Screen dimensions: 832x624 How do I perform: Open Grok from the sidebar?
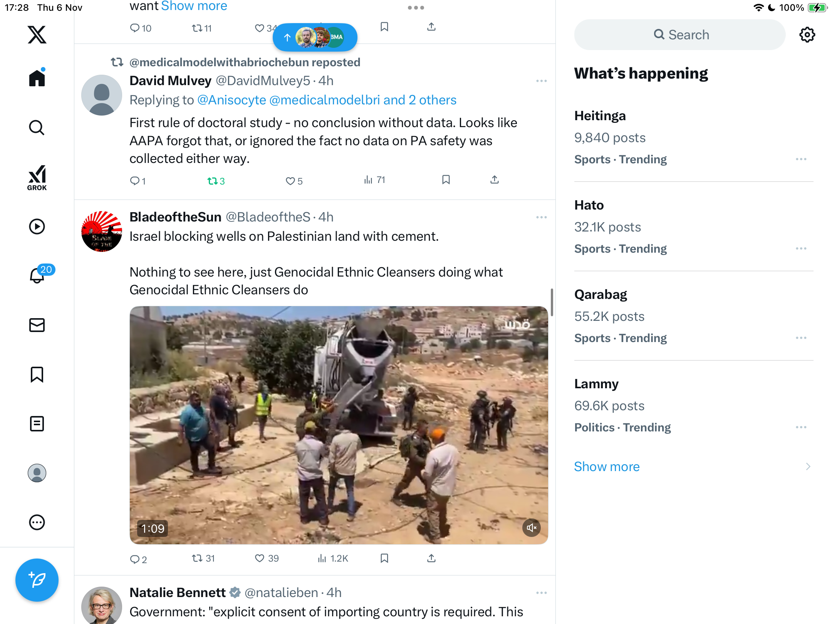pyautogui.click(x=37, y=178)
